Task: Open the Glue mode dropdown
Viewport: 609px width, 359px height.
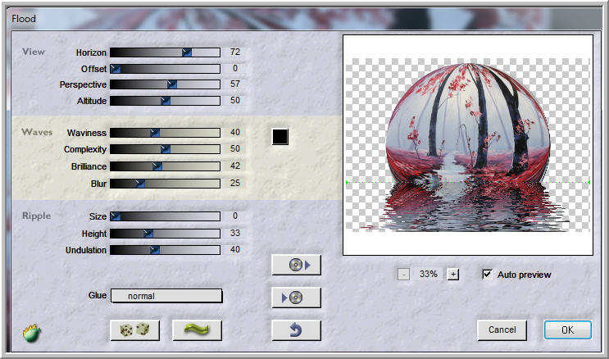Action: tap(166, 296)
